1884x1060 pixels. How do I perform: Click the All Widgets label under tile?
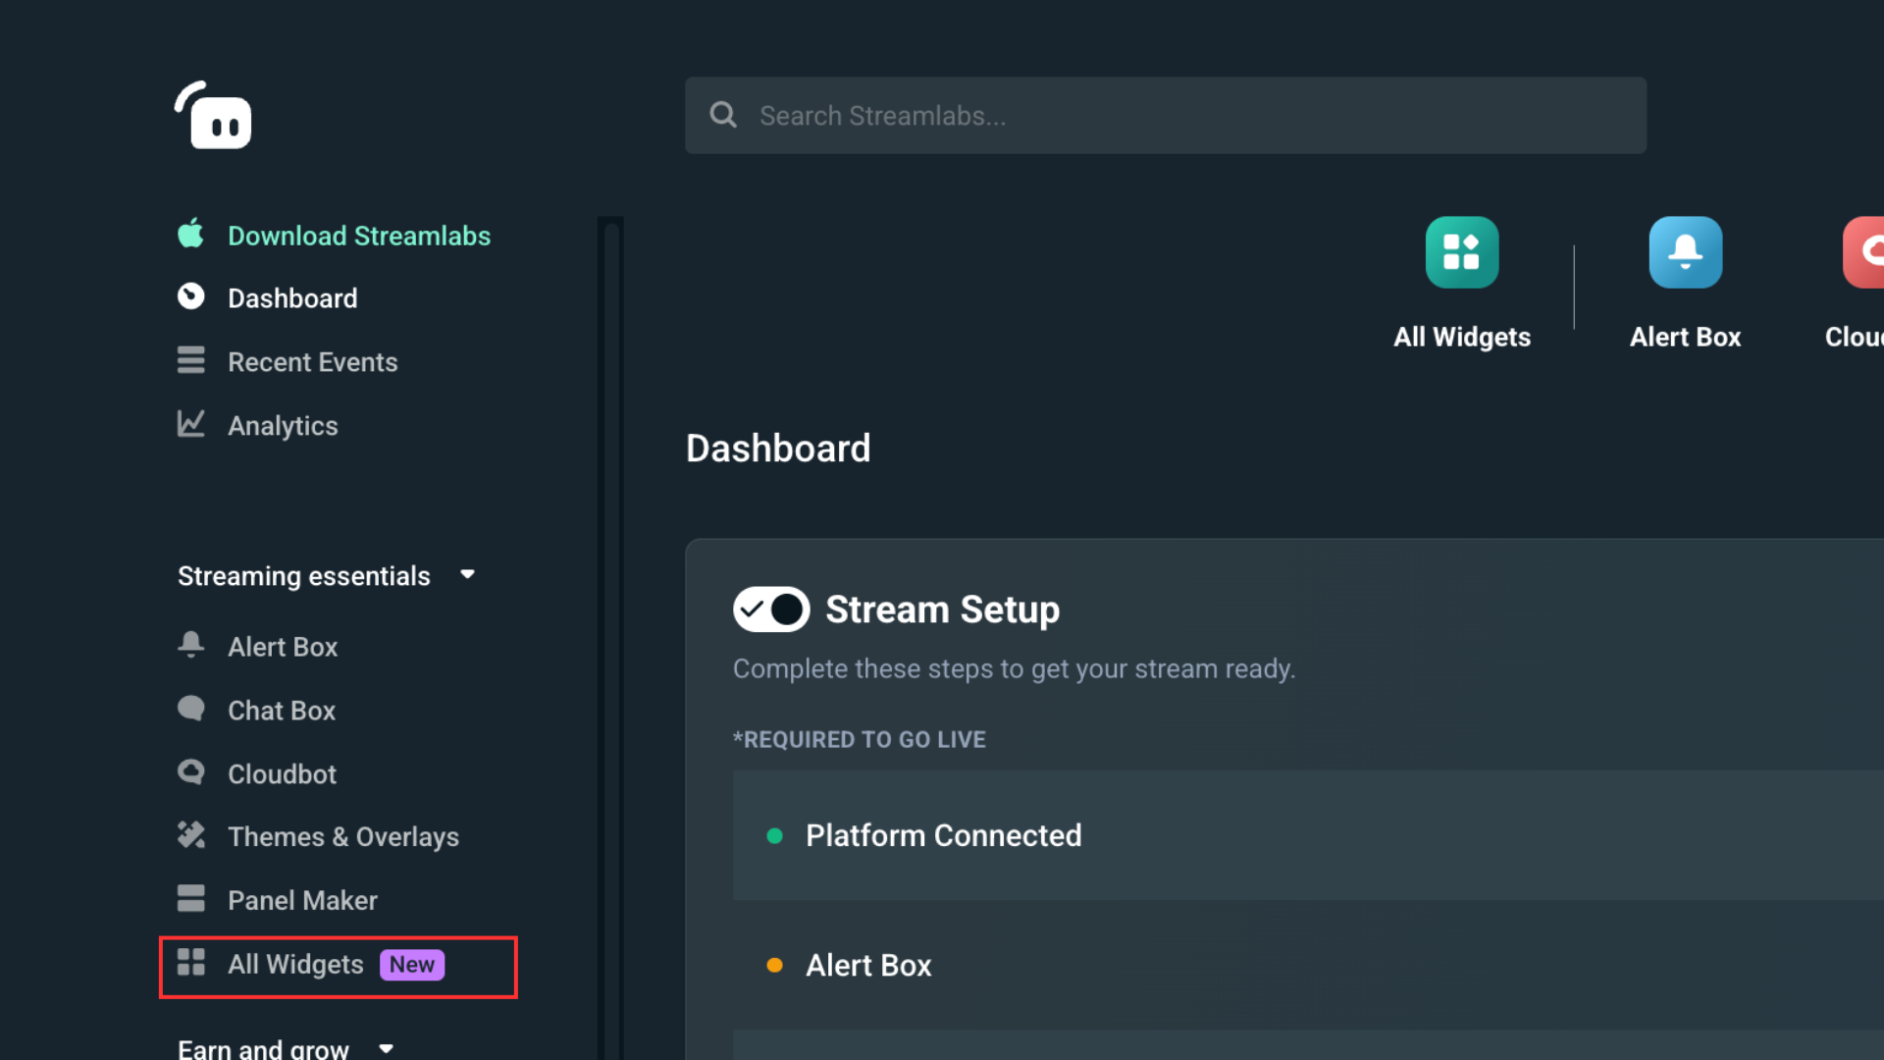[x=1462, y=337]
